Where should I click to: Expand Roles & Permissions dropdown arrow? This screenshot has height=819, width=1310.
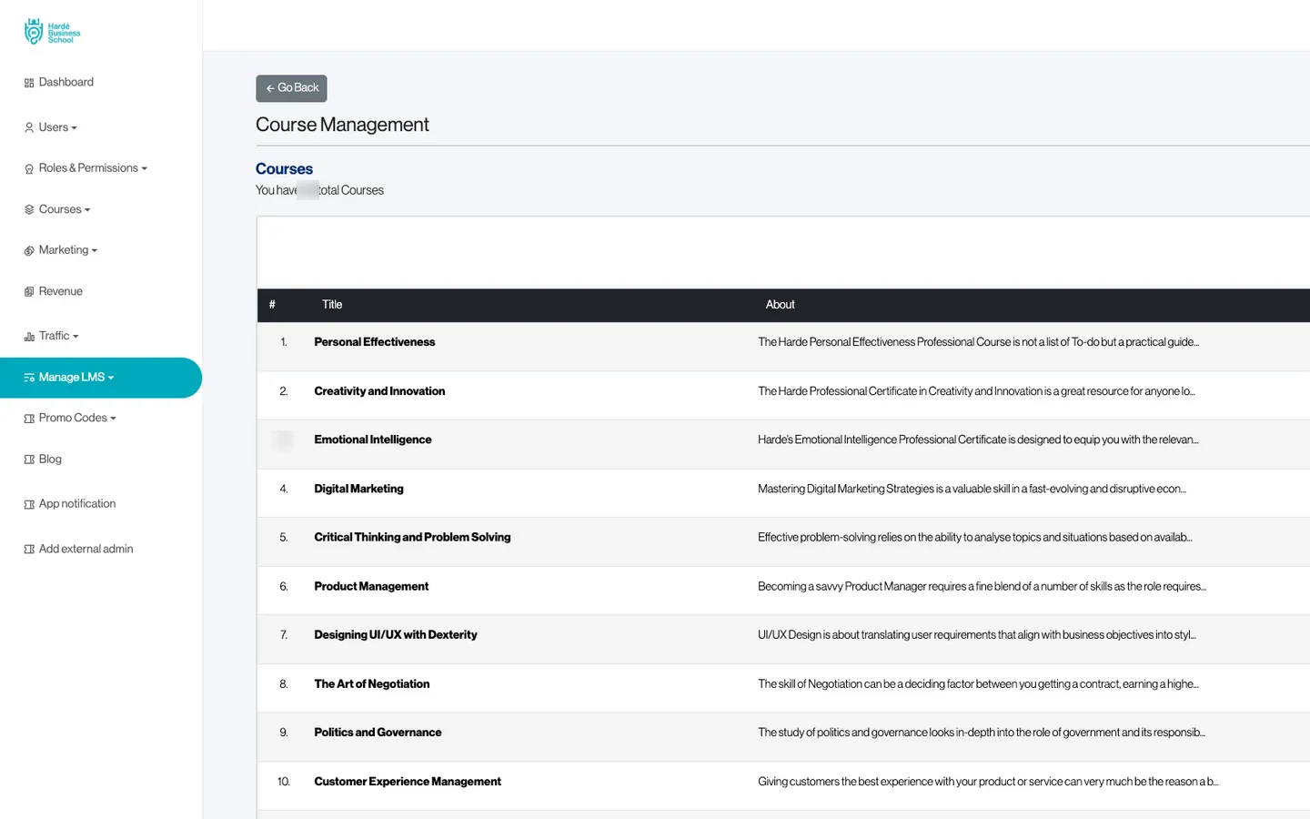145,168
